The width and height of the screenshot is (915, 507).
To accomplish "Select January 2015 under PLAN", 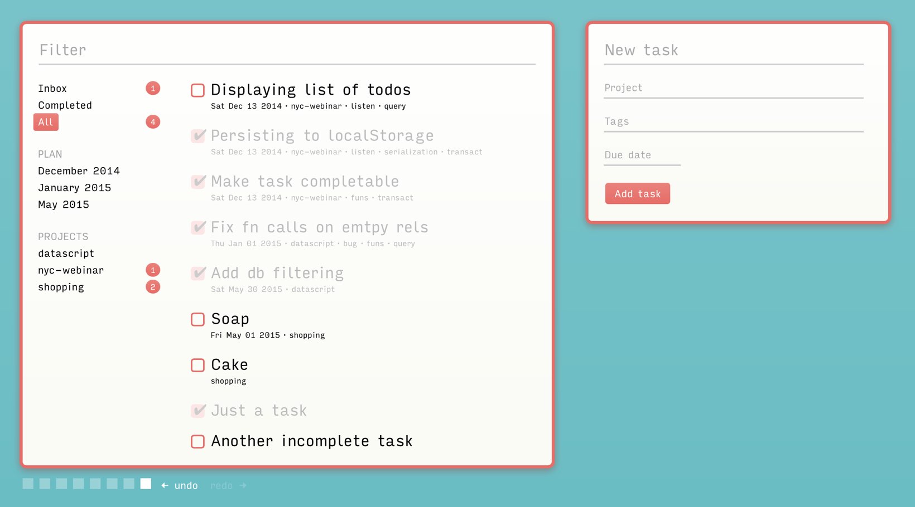I will coord(74,188).
